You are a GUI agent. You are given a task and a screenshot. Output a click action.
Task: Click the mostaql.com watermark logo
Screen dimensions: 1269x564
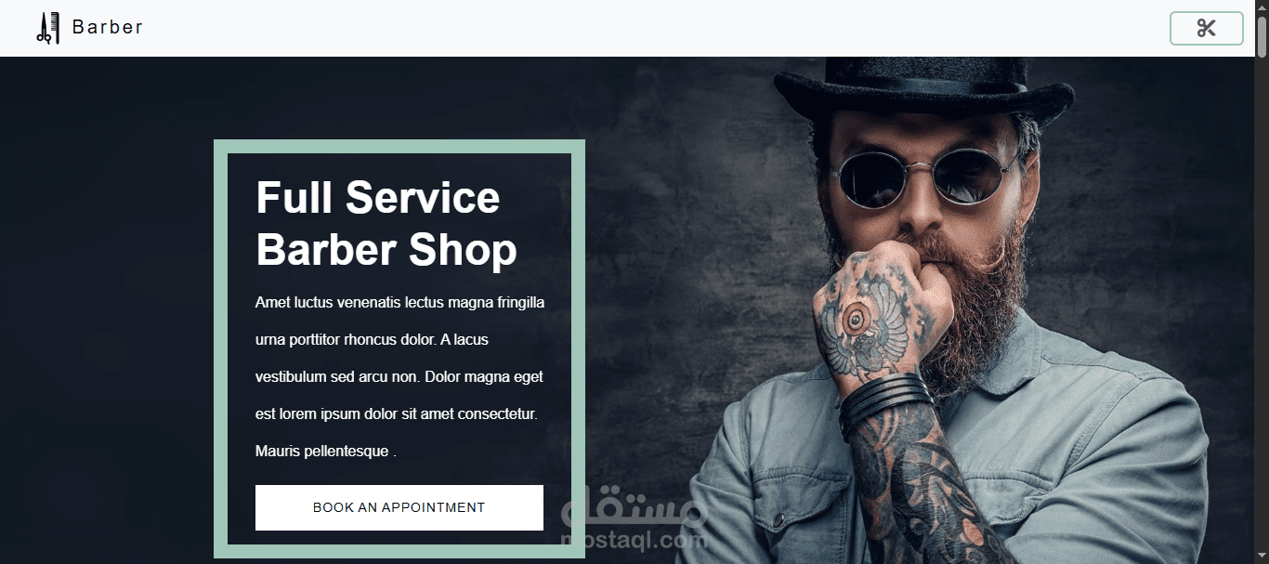[x=634, y=518]
